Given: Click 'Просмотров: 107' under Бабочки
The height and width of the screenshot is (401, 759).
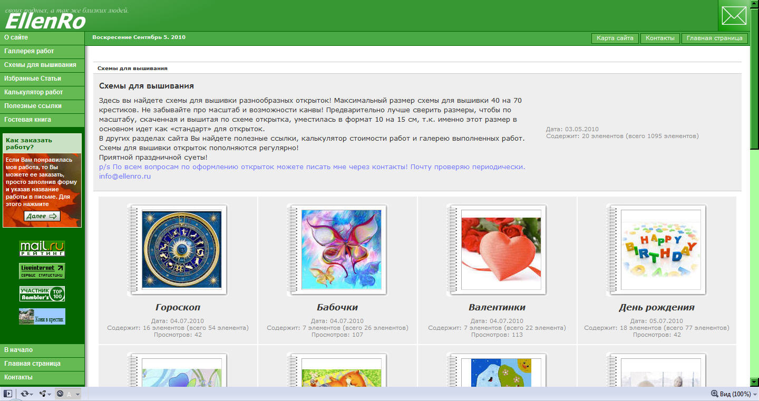Looking at the screenshot, I should [x=337, y=335].
